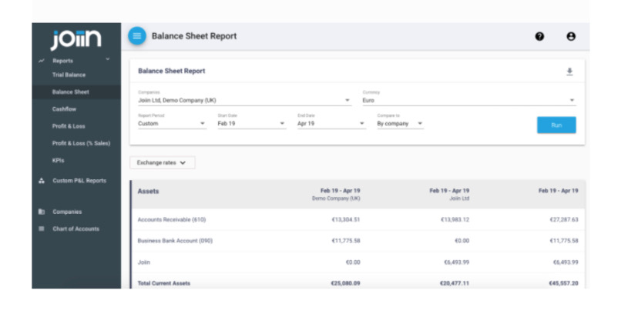Open Profit & Loss (% Sales) report
Image resolution: width=638 pixels, height=317 pixels.
(x=81, y=143)
